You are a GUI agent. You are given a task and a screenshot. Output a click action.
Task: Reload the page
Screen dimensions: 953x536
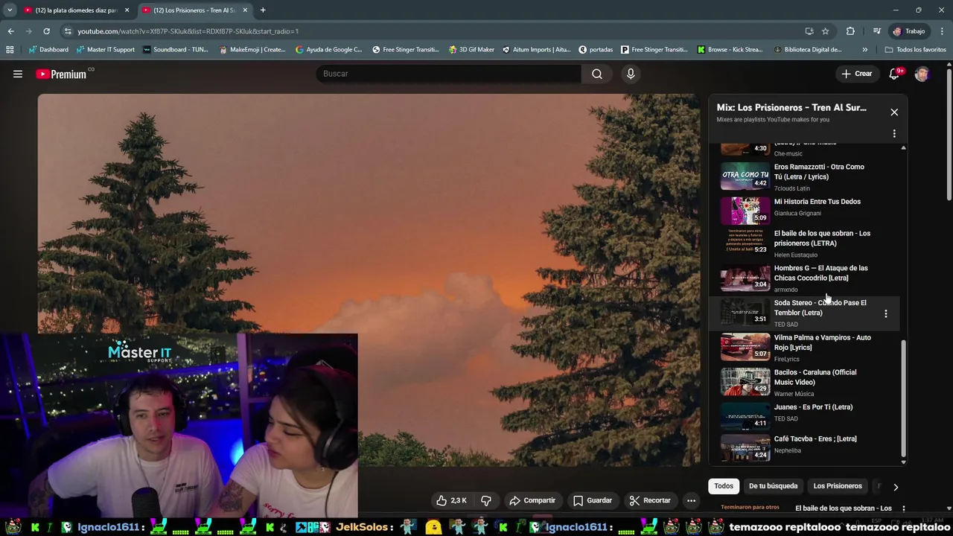[46, 31]
